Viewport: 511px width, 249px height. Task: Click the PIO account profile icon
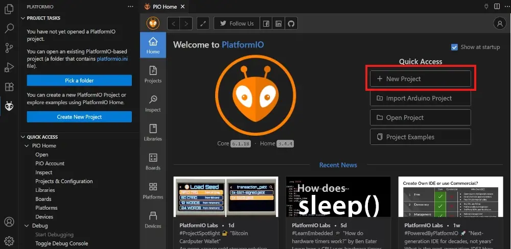pos(499,23)
